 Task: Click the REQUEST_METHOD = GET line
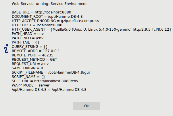pyautogui.click(x=34, y=59)
